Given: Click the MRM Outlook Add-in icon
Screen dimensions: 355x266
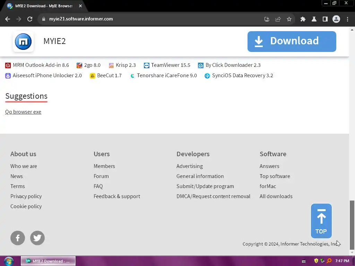Looking at the screenshot, I should click(x=8, y=65).
